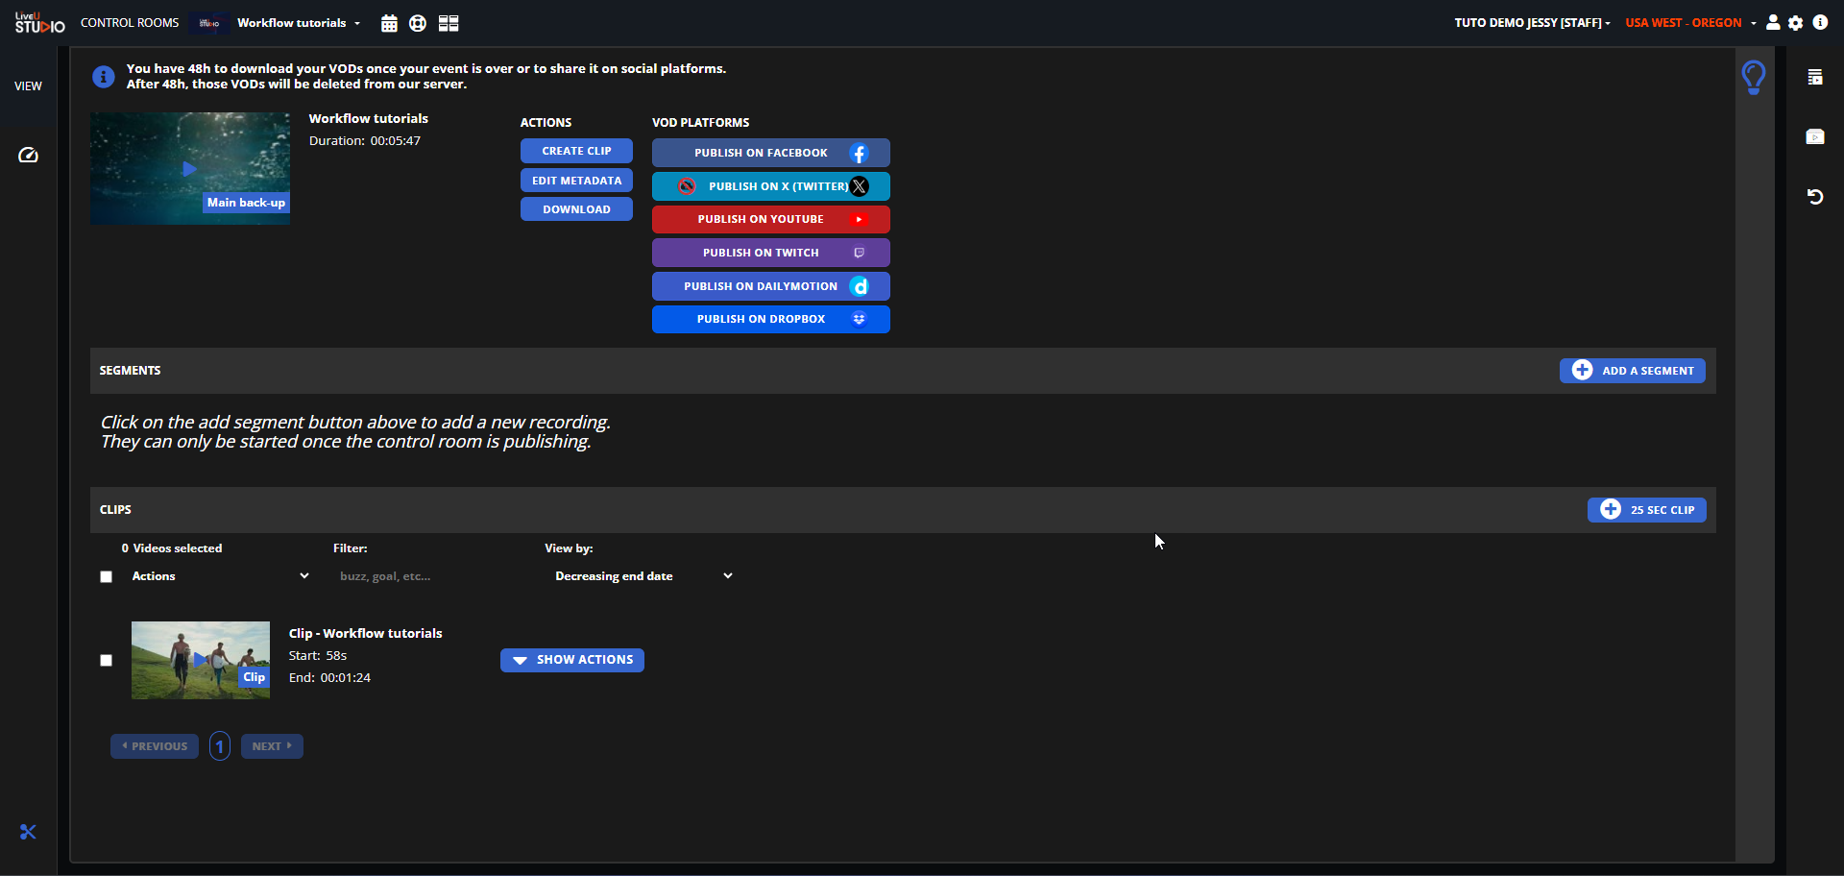This screenshot has height=876, width=1844.
Task: Click the LiveU Studio logo
Action: pos(39,23)
